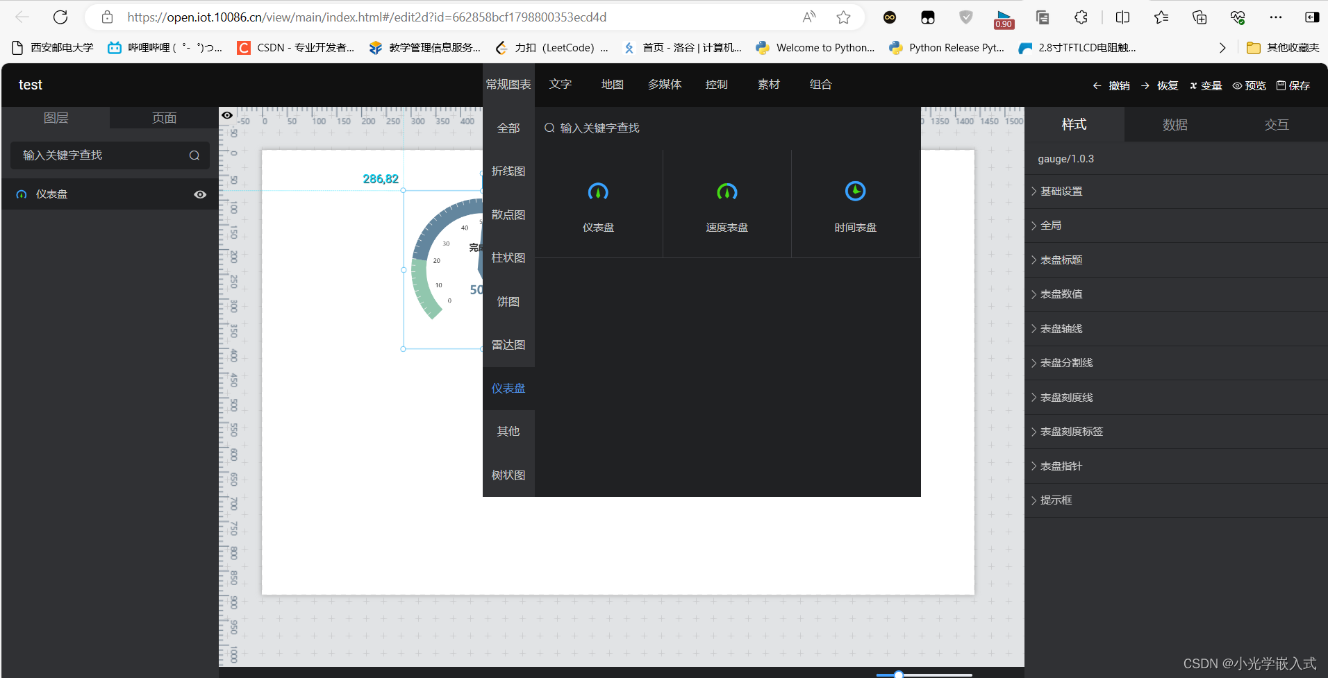Open 其他收藏夹 folder
Image resolution: width=1328 pixels, height=678 pixels.
click(x=1283, y=48)
